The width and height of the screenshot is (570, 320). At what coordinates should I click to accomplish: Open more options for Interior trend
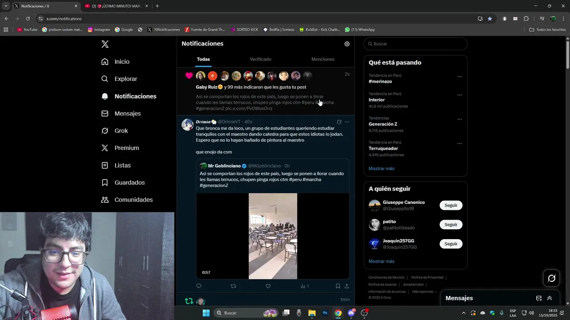click(460, 95)
